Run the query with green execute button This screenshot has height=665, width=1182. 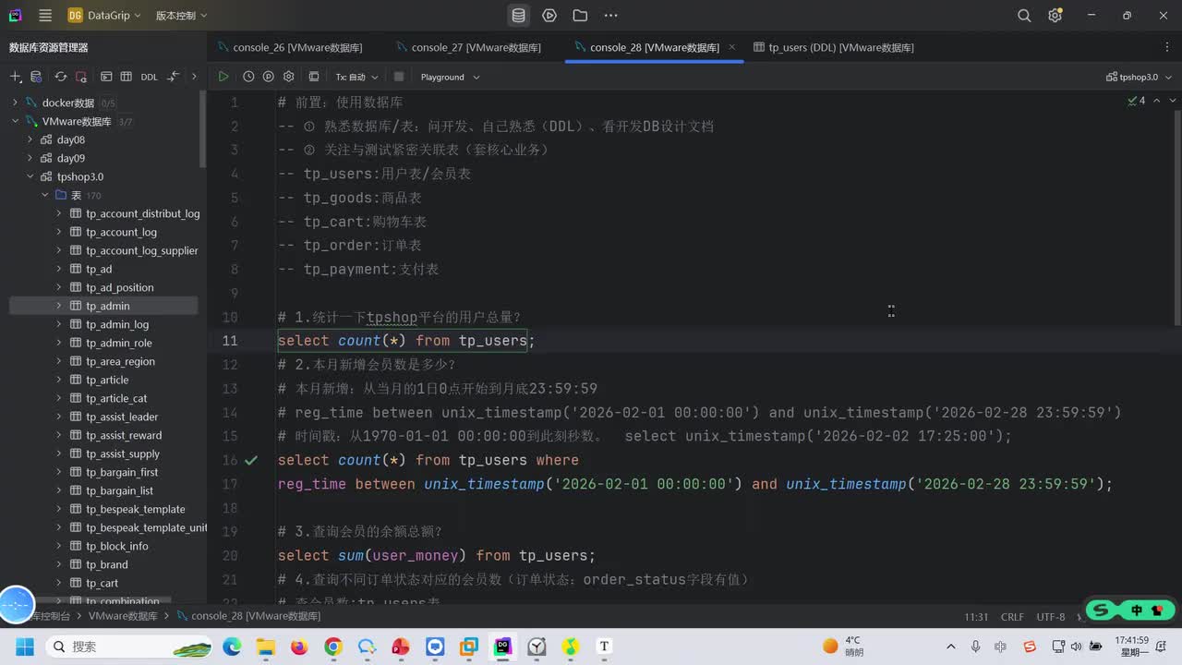click(223, 77)
